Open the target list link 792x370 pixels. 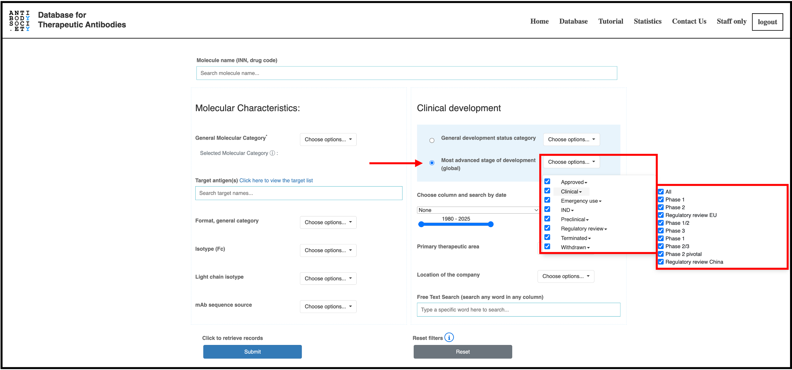click(x=276, y=180)
